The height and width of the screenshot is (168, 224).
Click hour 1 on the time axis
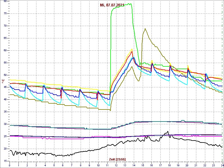click(18, 165)
